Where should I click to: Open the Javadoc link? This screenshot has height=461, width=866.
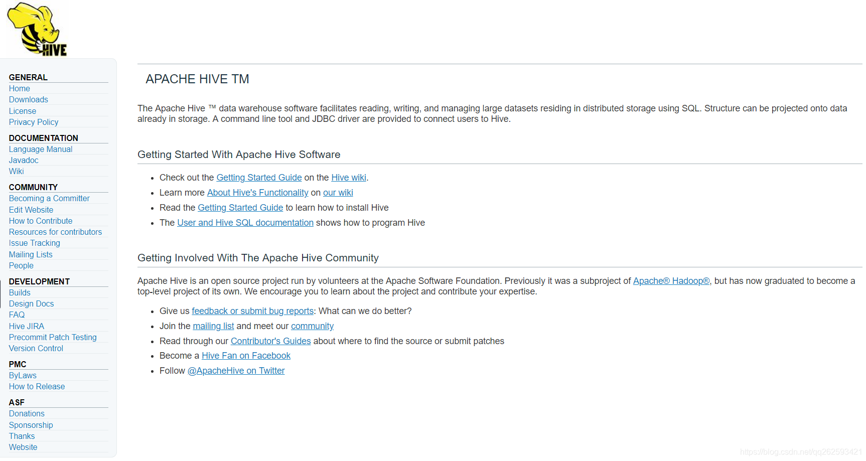click(x=24, y=160)
